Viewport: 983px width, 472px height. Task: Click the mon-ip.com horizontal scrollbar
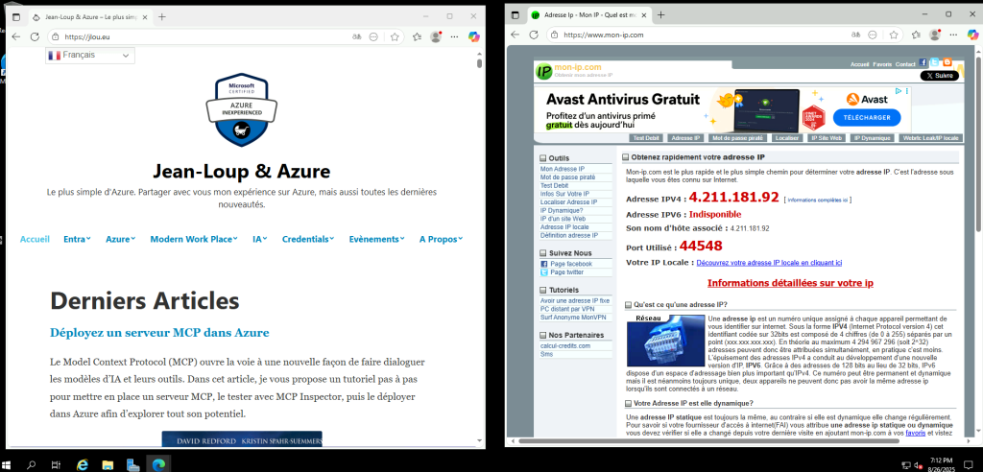tap(711, 441)
